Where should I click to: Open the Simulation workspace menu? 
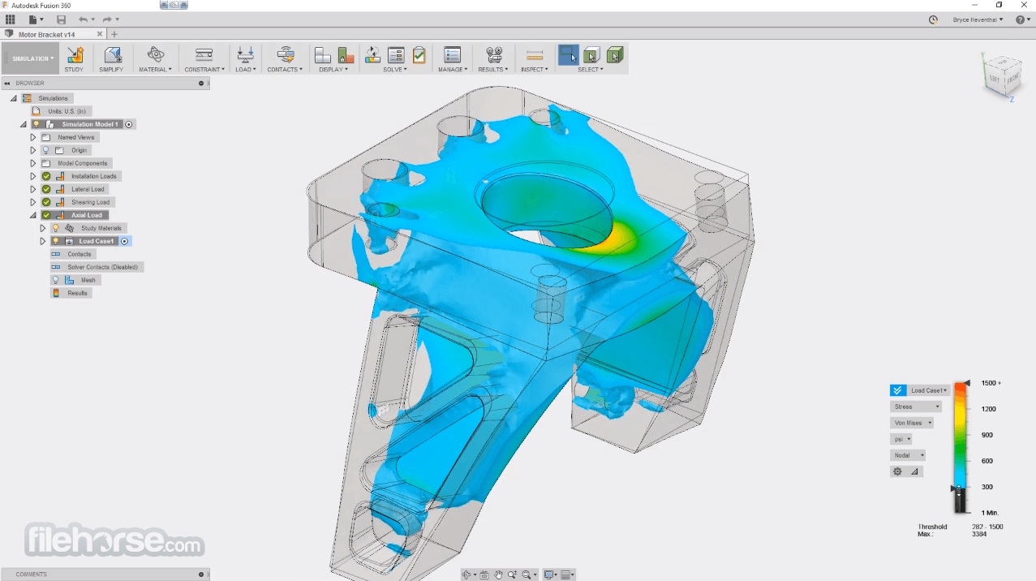click(x=32, y=58)
